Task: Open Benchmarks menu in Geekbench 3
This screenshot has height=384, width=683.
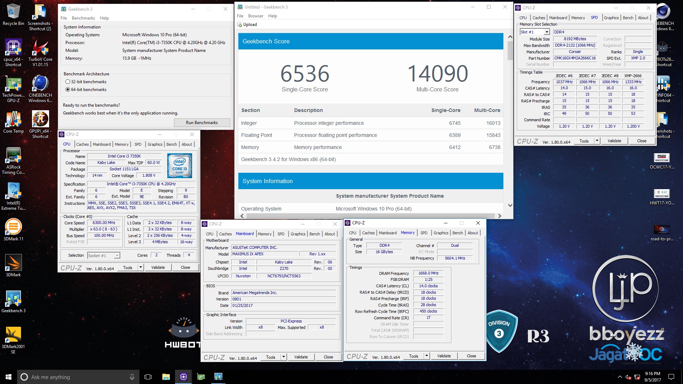Action: [83, 18]
